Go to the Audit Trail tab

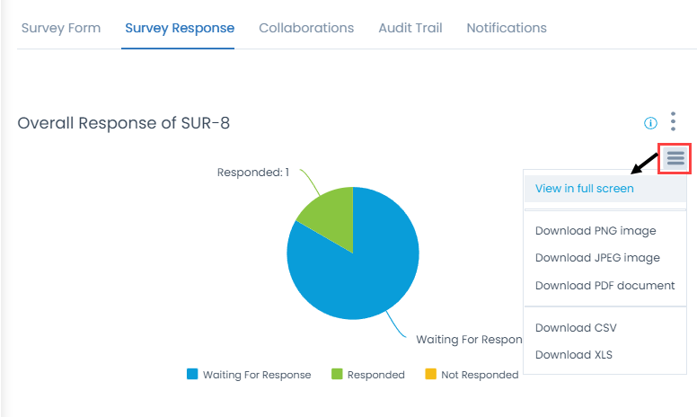tap(410, 28)
